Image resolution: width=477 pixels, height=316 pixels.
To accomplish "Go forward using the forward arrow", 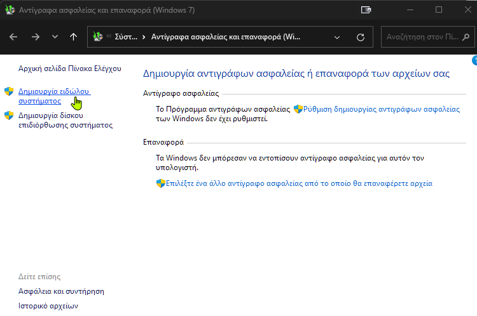I will point(36,37).
